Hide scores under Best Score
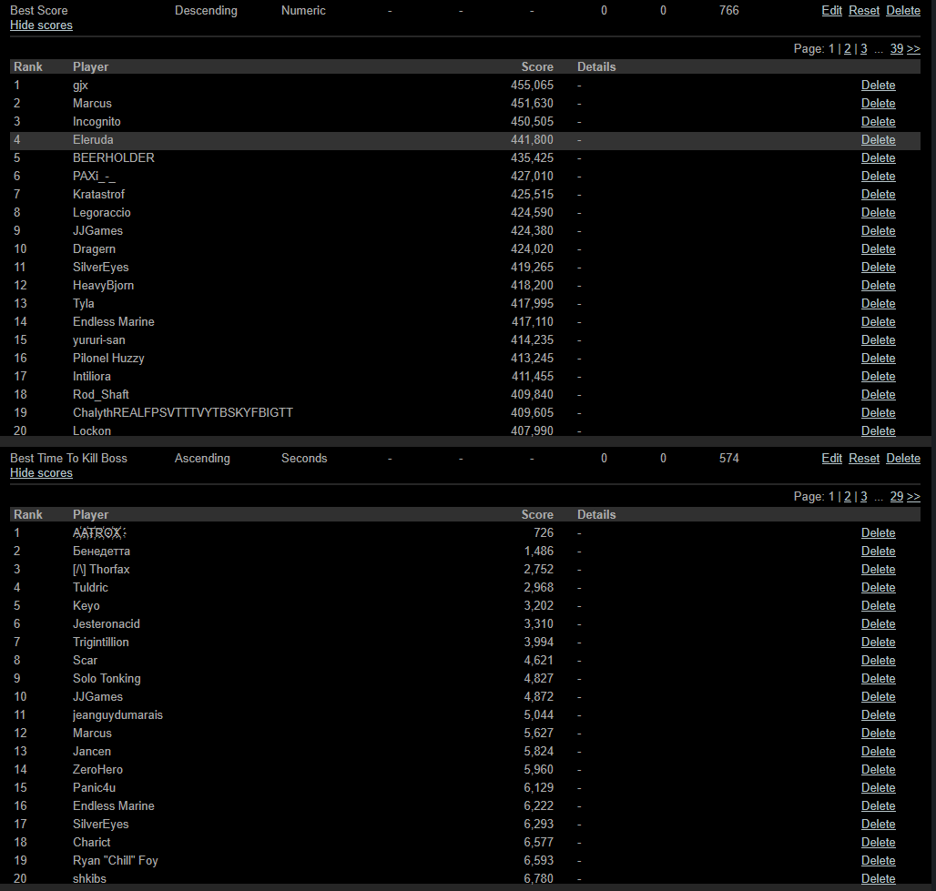This screenshot has width=936, height=891. 41,25
